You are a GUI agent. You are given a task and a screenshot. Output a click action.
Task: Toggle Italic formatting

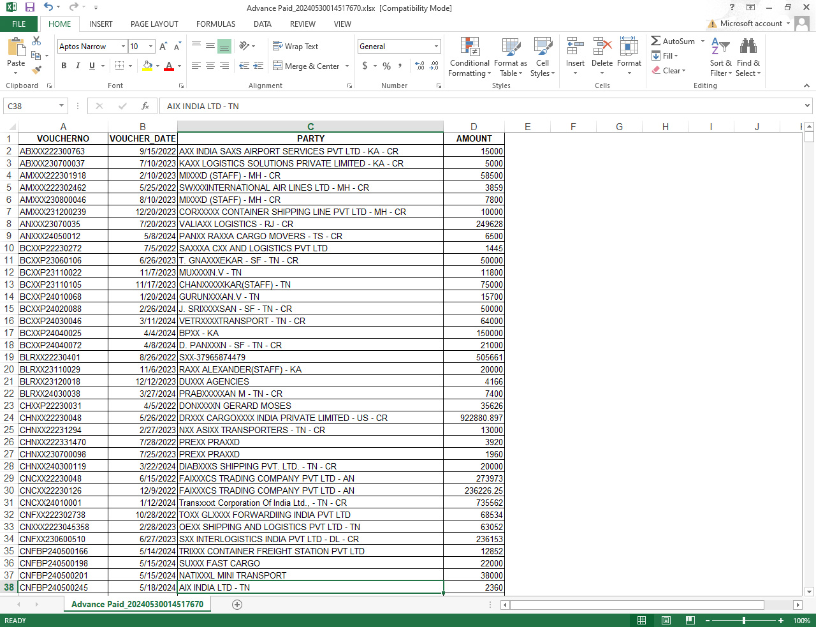pos(78,66)
